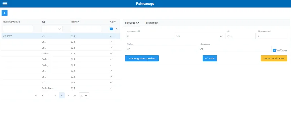The height and width of the screenshot is (140, 291).
Task: Switch to page 1 of the list
Action: [49, 95]
